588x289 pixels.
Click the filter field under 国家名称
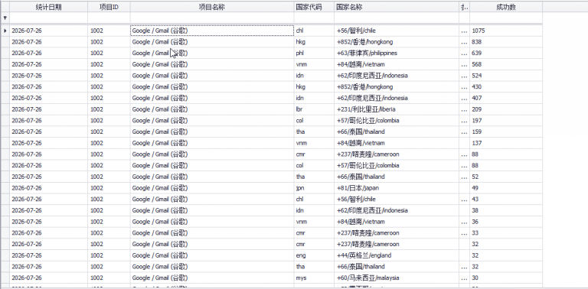point(397,18)
